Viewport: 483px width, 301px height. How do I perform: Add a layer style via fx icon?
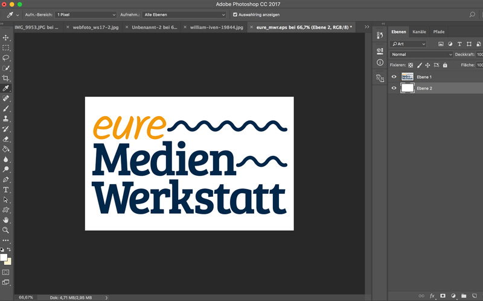(x=432, y=296)
